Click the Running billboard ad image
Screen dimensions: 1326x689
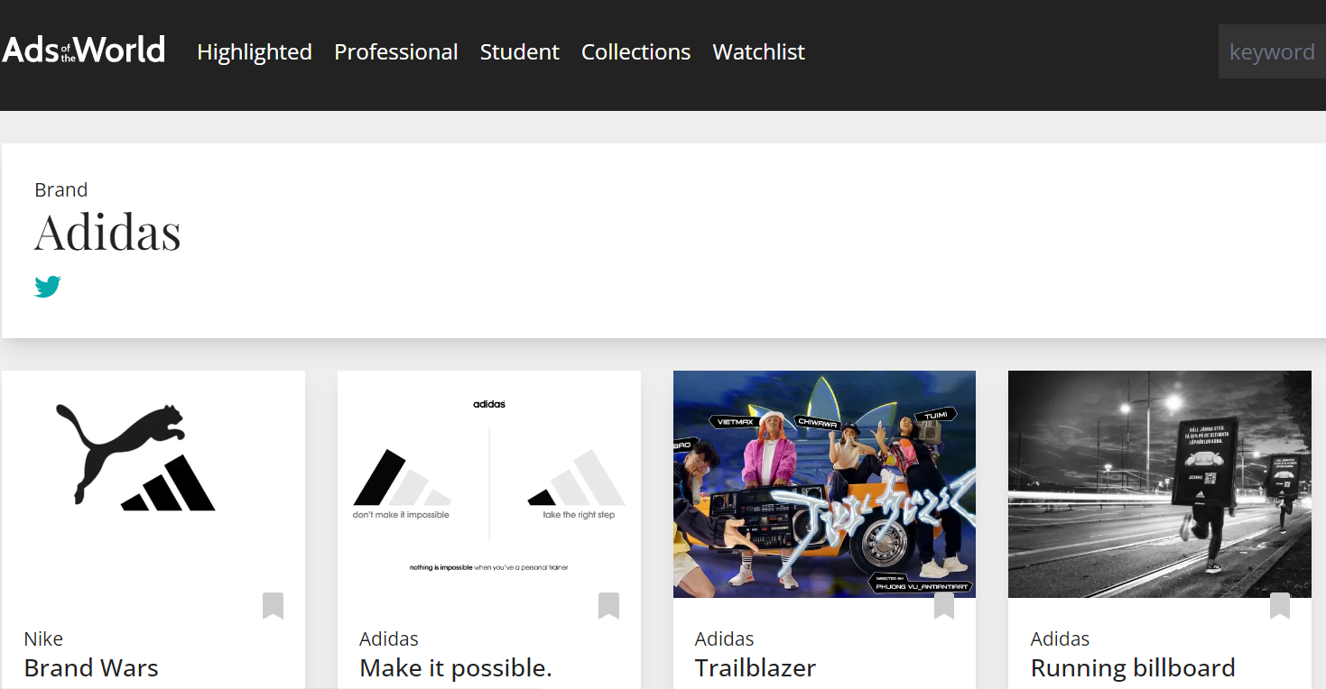tap(1159, 482)
